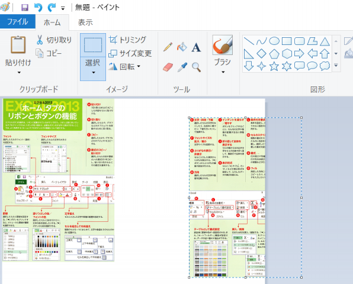Select the six-point star shape
Image resolution: width=353 pixels, height=284 pixels.
coord(287,66)
